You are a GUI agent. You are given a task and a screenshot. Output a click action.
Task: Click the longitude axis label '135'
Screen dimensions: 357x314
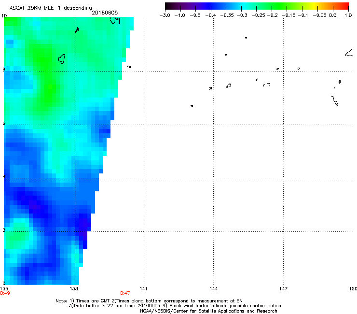4,289
